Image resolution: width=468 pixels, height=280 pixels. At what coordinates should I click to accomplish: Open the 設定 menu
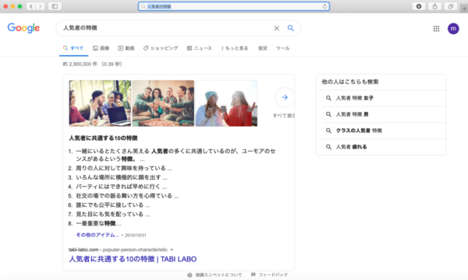pyautogui.click(x=263, y=48)
